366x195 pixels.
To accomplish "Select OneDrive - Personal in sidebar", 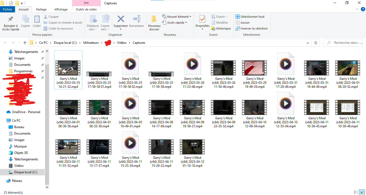I will point(26,112).
